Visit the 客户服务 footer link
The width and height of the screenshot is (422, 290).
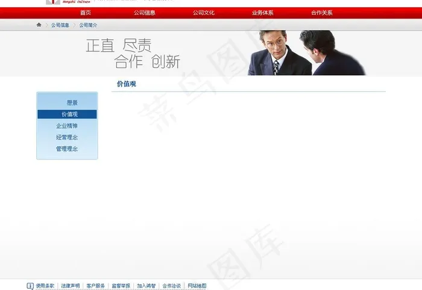pos(95,286)
